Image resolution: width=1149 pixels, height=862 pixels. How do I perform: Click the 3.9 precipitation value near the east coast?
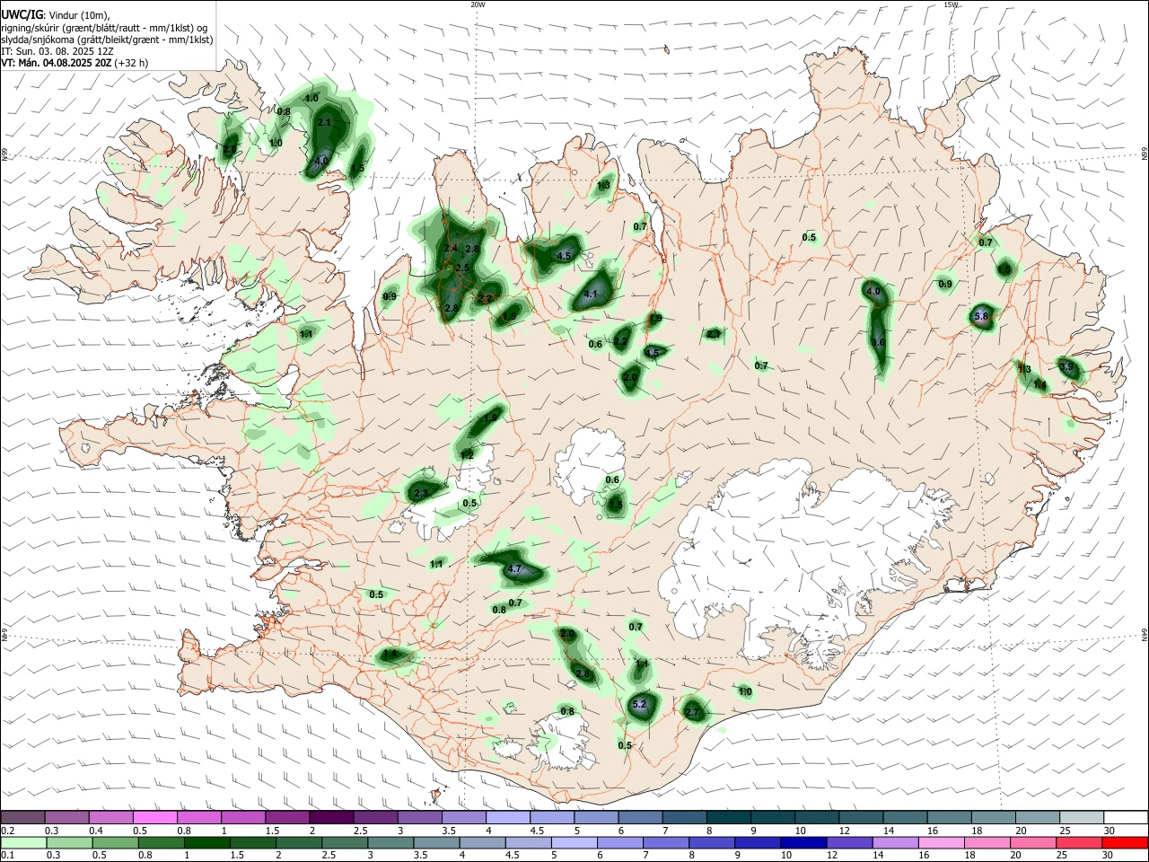coord(1066,366)
